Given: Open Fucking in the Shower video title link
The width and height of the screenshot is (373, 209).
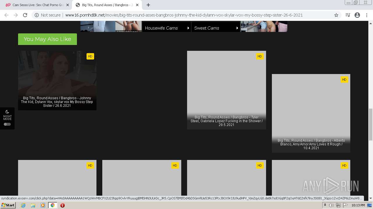Looking at the screenshot, I should click(x=226, y=121).
